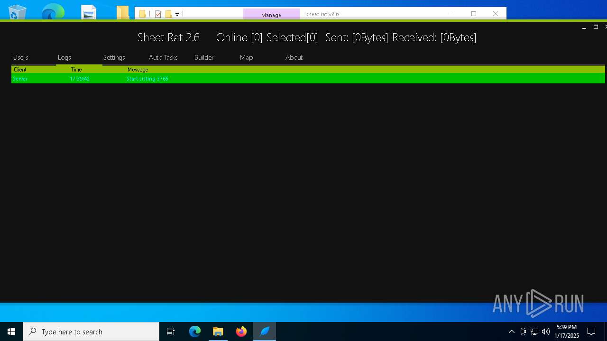This screenshot has height=341, width=607.
Task: Maximize the Sheet Rat window
Action: (596, 27)
